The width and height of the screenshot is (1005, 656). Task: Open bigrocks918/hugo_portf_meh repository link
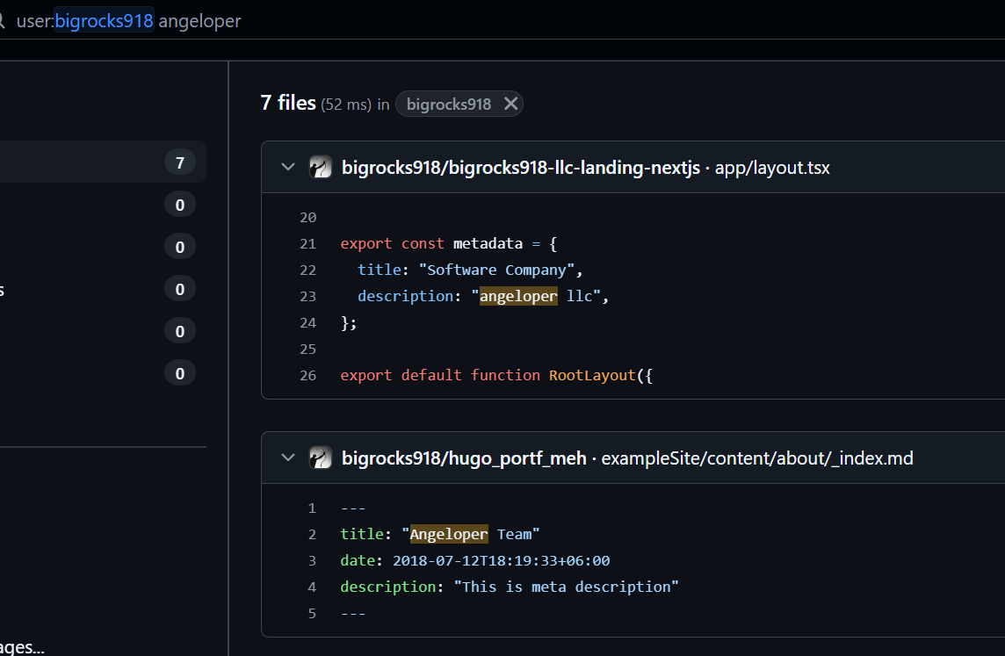tap(464, 458)
